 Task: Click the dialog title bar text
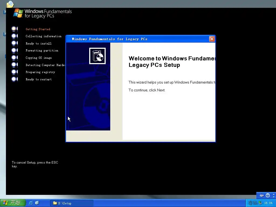[109, 39]
